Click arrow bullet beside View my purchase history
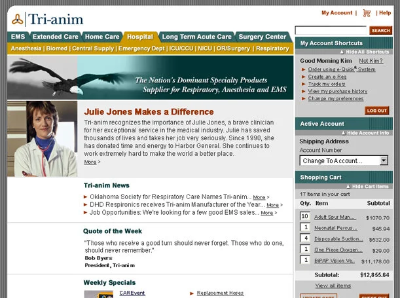Viewport: 400px width, 298px height. click(303, 91)
